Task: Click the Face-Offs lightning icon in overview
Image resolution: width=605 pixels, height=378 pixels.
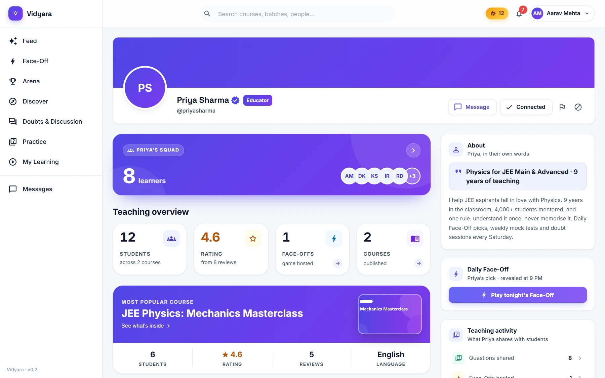Action: coord(334,239)
